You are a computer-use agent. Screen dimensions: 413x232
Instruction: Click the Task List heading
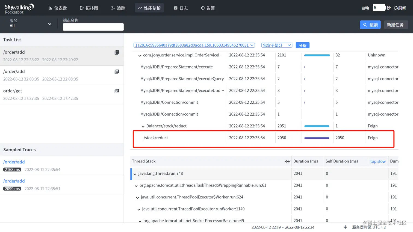(12, 40)
